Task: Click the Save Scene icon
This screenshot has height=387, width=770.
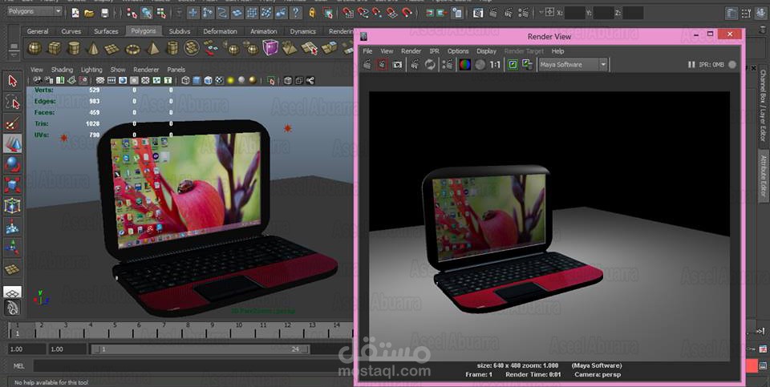Action: pyautogui.click(x=104, y=13)
